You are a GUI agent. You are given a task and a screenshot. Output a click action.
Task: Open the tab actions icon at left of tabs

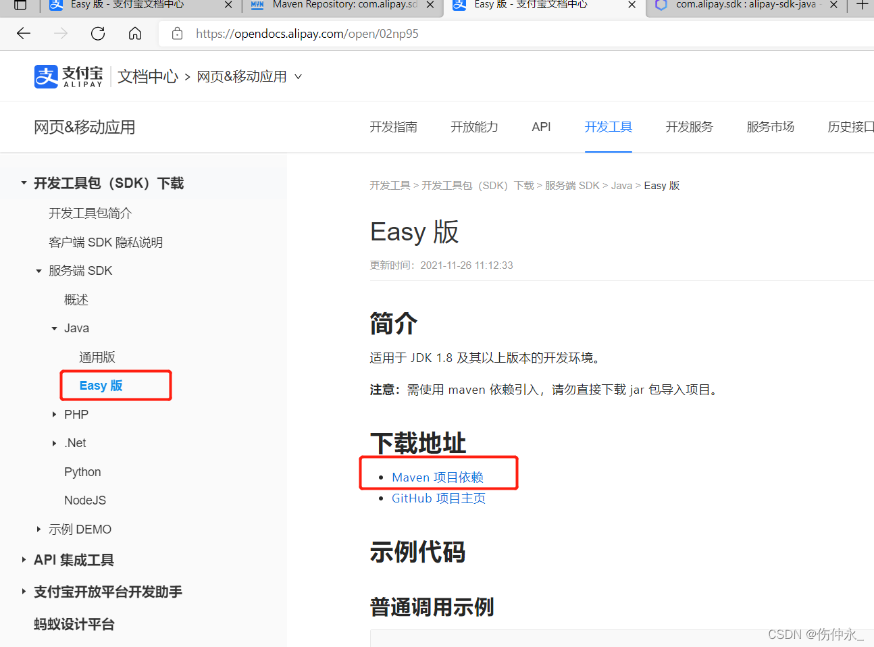coord(21,5)
